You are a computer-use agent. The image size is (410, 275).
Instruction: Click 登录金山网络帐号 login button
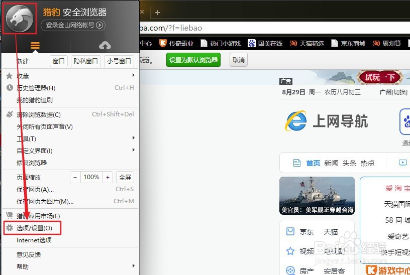tap(73, 25)
